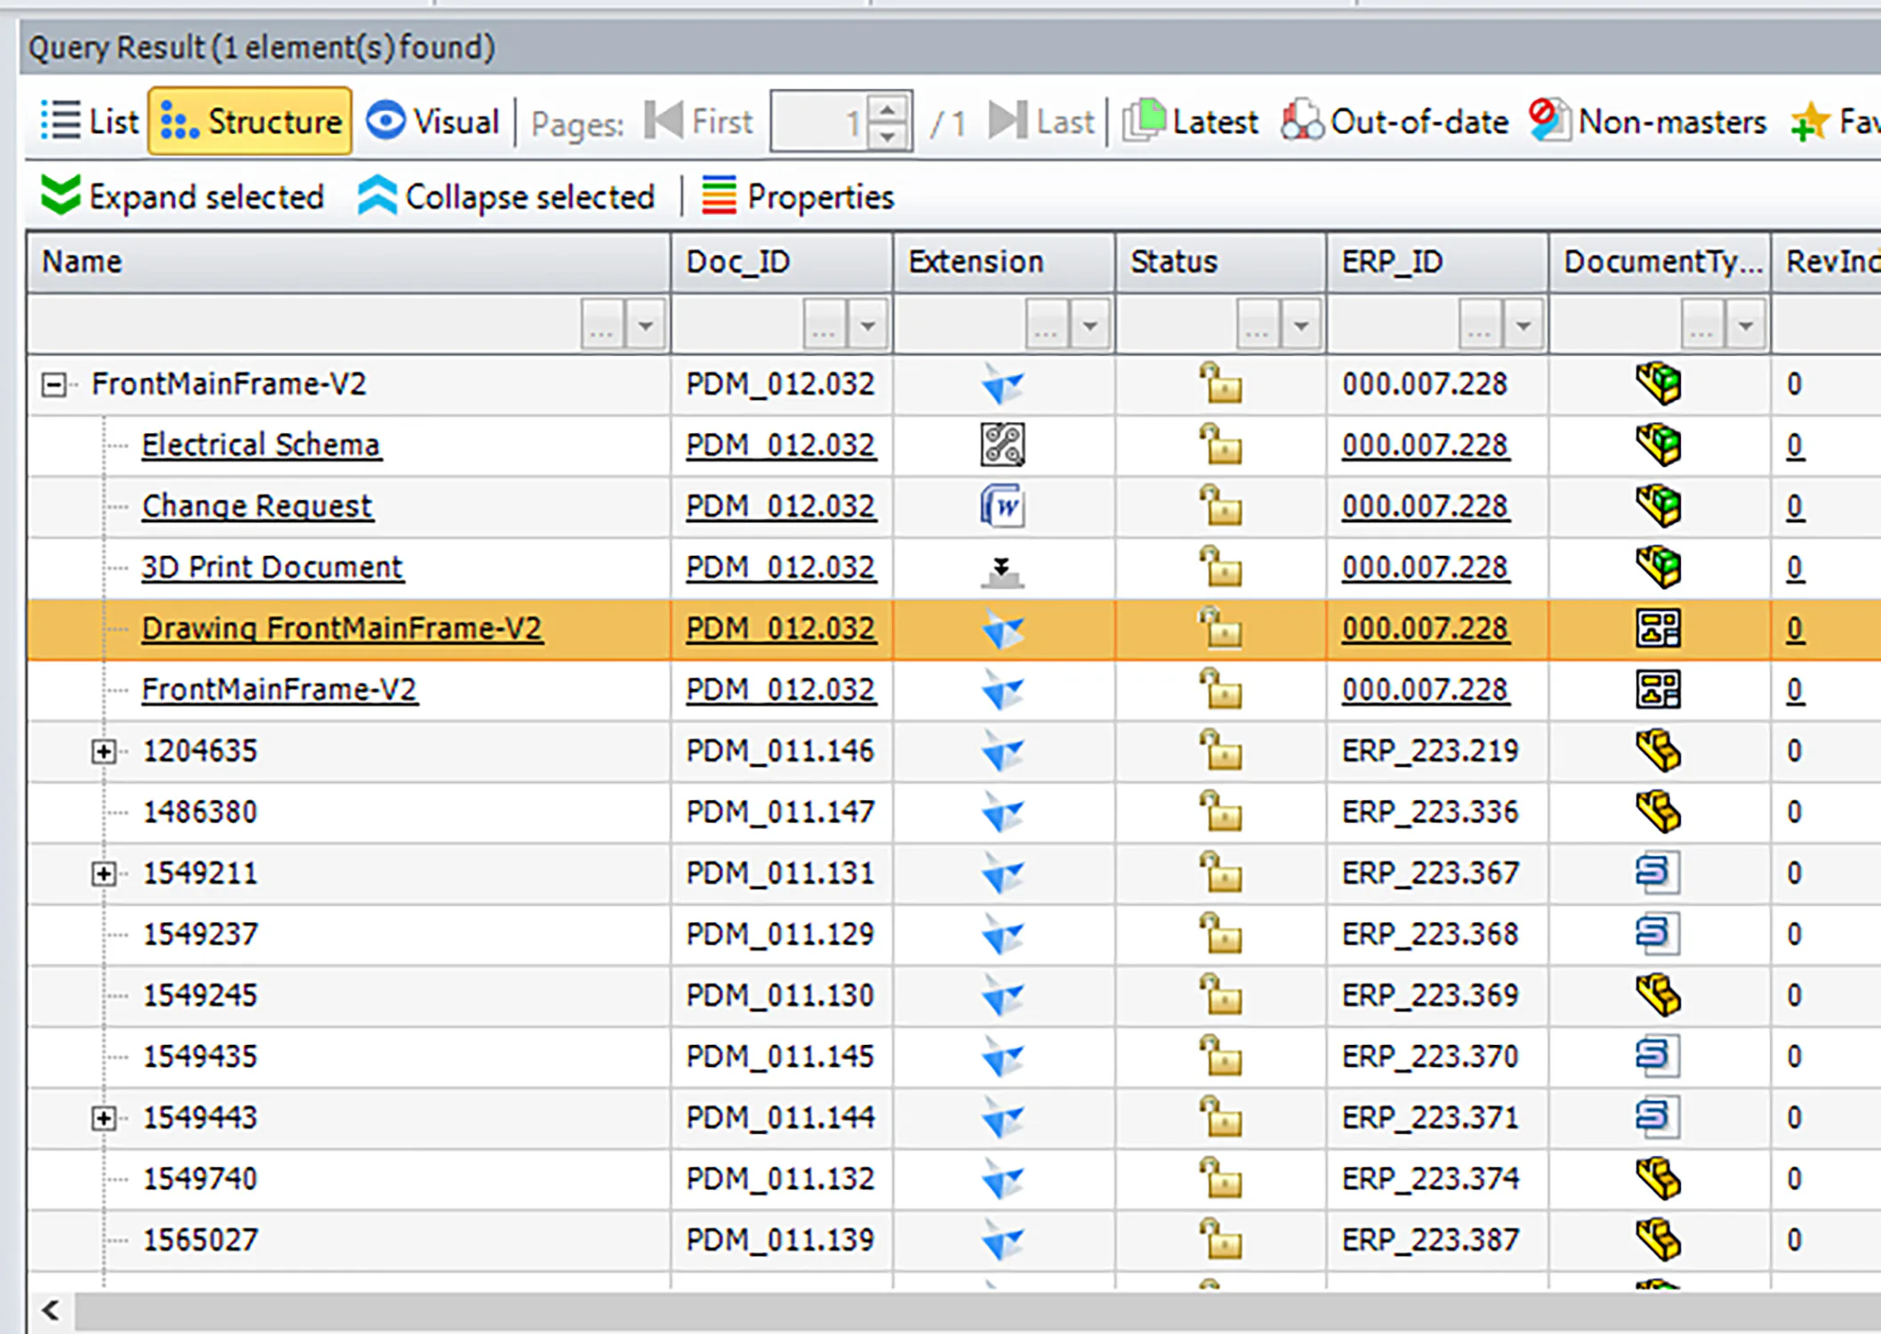Enable Visual view mode
Viewport: 1881px width, 1334px height.
(x=433, y=121)
